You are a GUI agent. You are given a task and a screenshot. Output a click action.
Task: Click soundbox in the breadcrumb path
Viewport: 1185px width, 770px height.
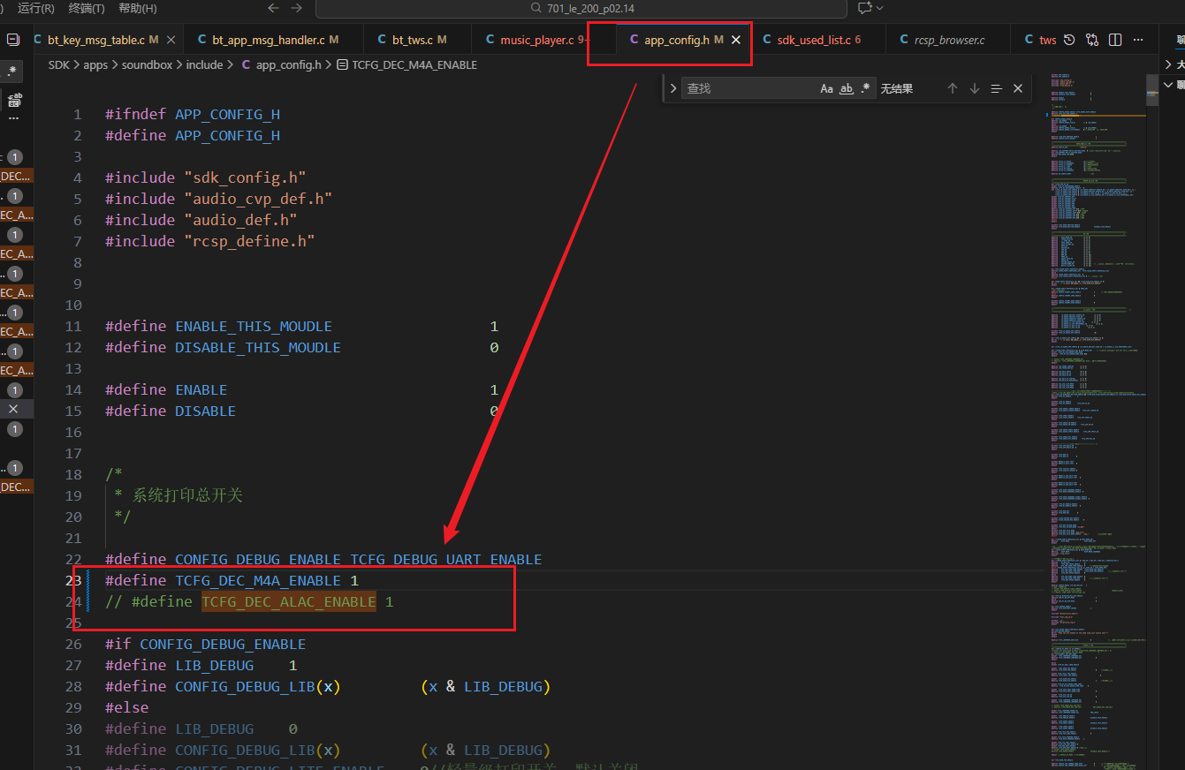click(148, 65)
